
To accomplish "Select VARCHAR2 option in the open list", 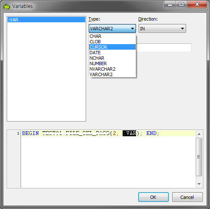I will tap(112, 74).
